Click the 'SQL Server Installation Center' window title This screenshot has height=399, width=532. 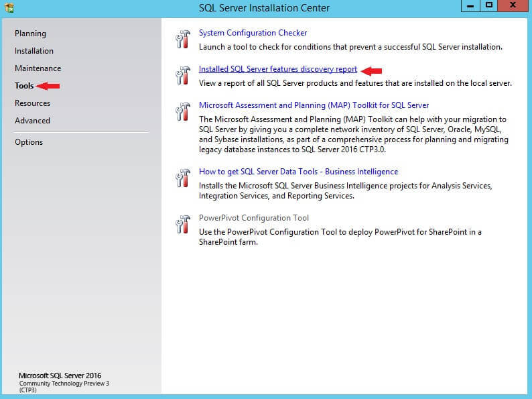click(264, 8)
